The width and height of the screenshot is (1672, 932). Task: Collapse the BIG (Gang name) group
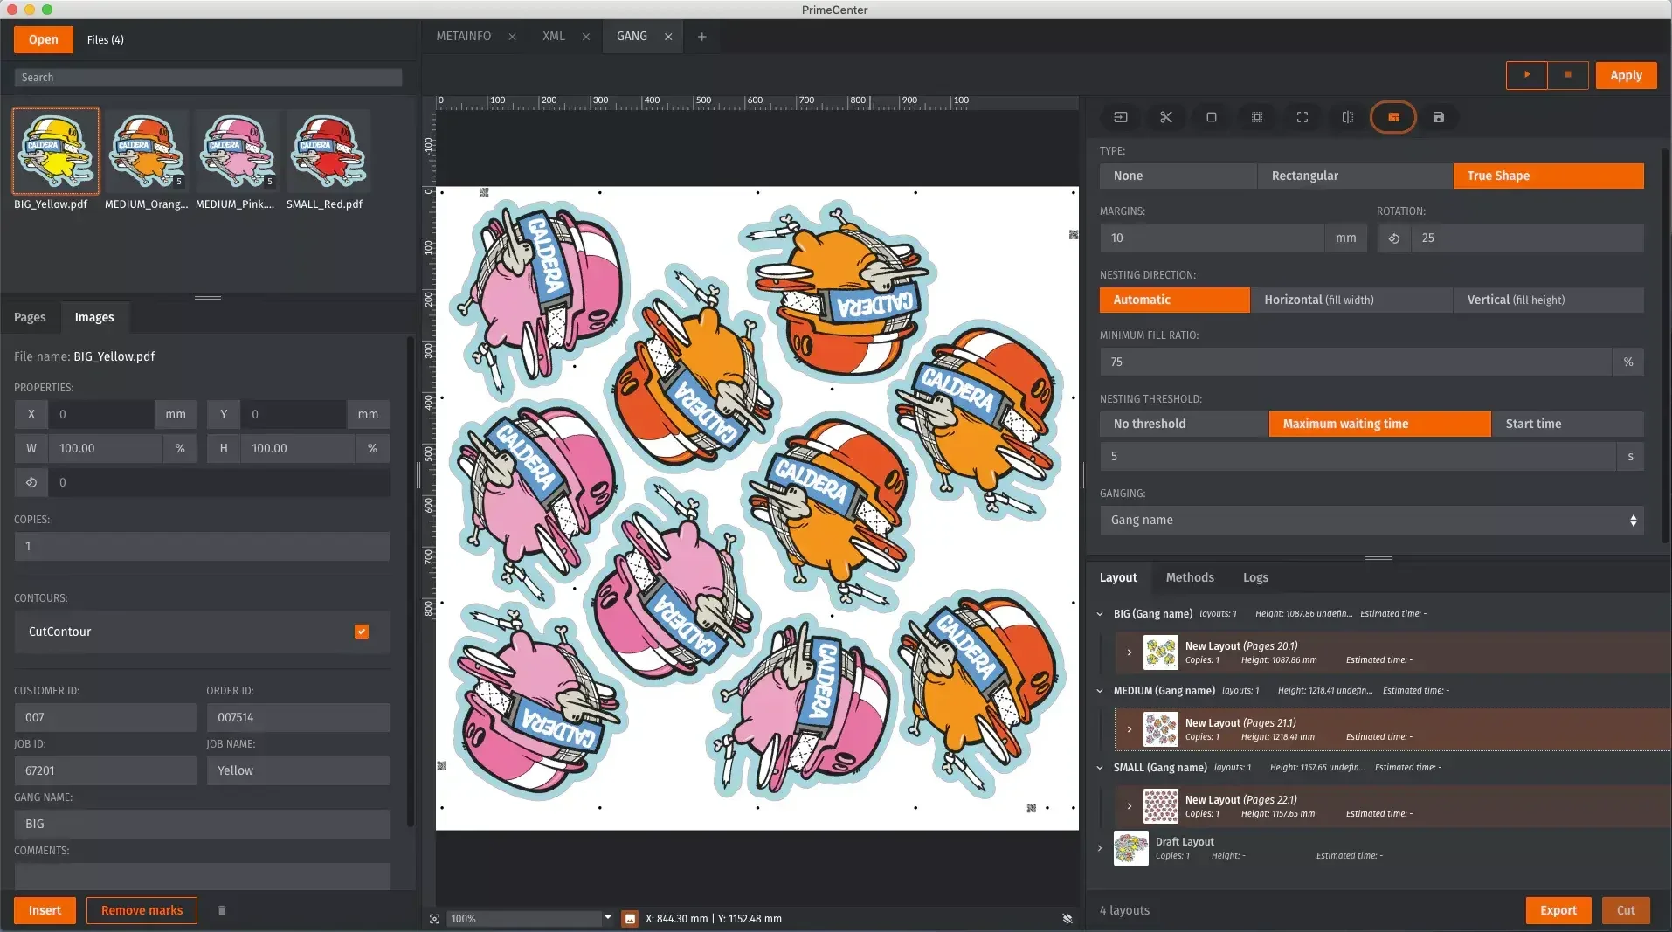click(1100, 614)
